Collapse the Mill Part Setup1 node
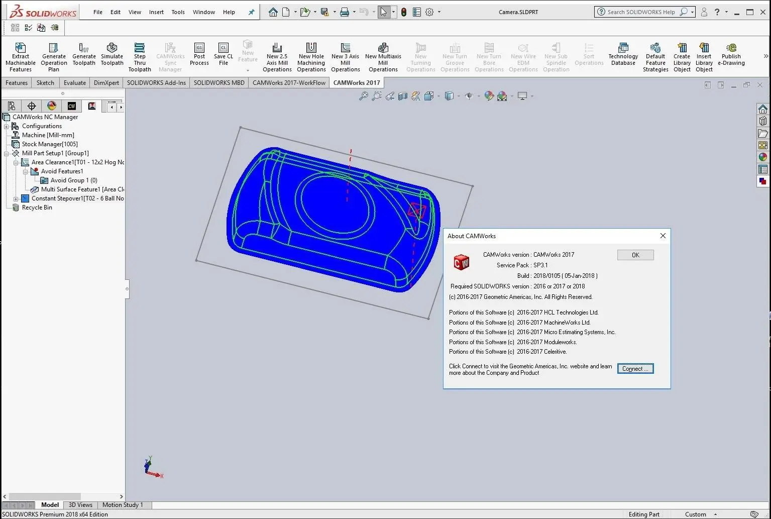This screenshot has height=519, width=771. [x=7, y=153]
